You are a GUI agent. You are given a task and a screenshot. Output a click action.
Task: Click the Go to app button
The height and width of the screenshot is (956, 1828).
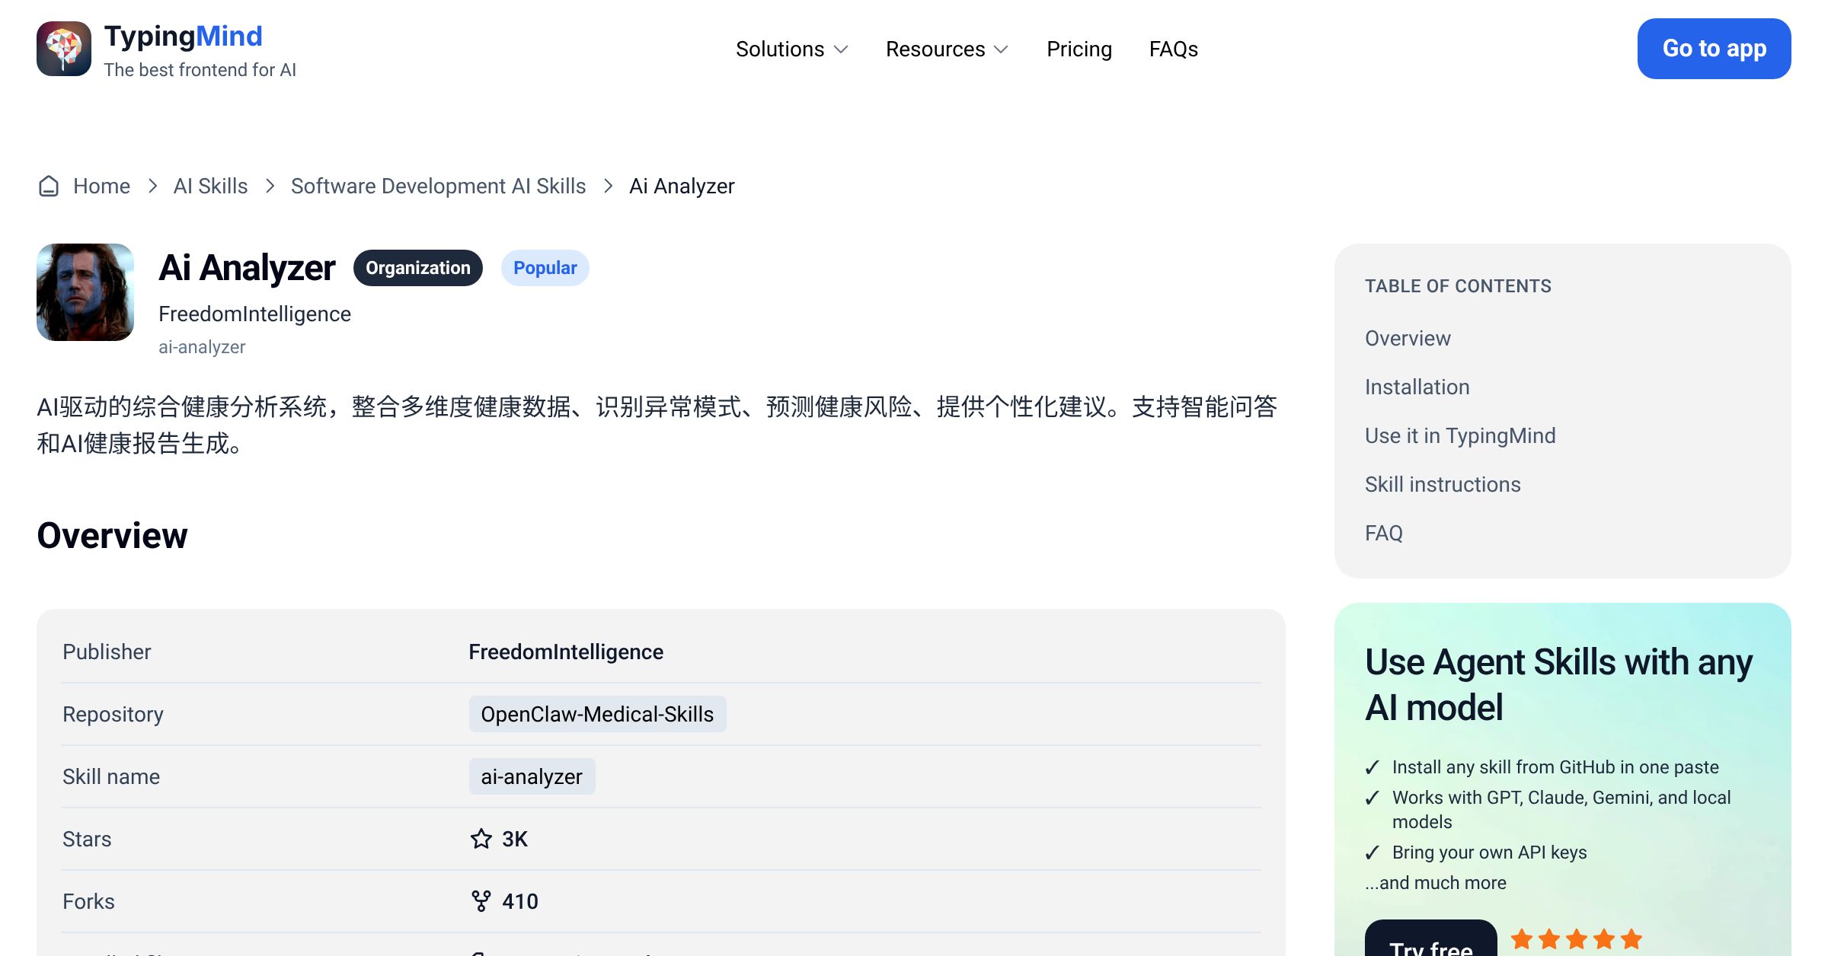coord(1715,49)
